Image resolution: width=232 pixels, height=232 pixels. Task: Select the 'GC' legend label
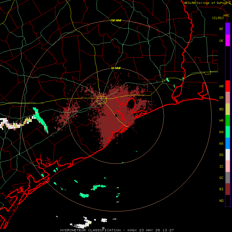click(221, 178)
